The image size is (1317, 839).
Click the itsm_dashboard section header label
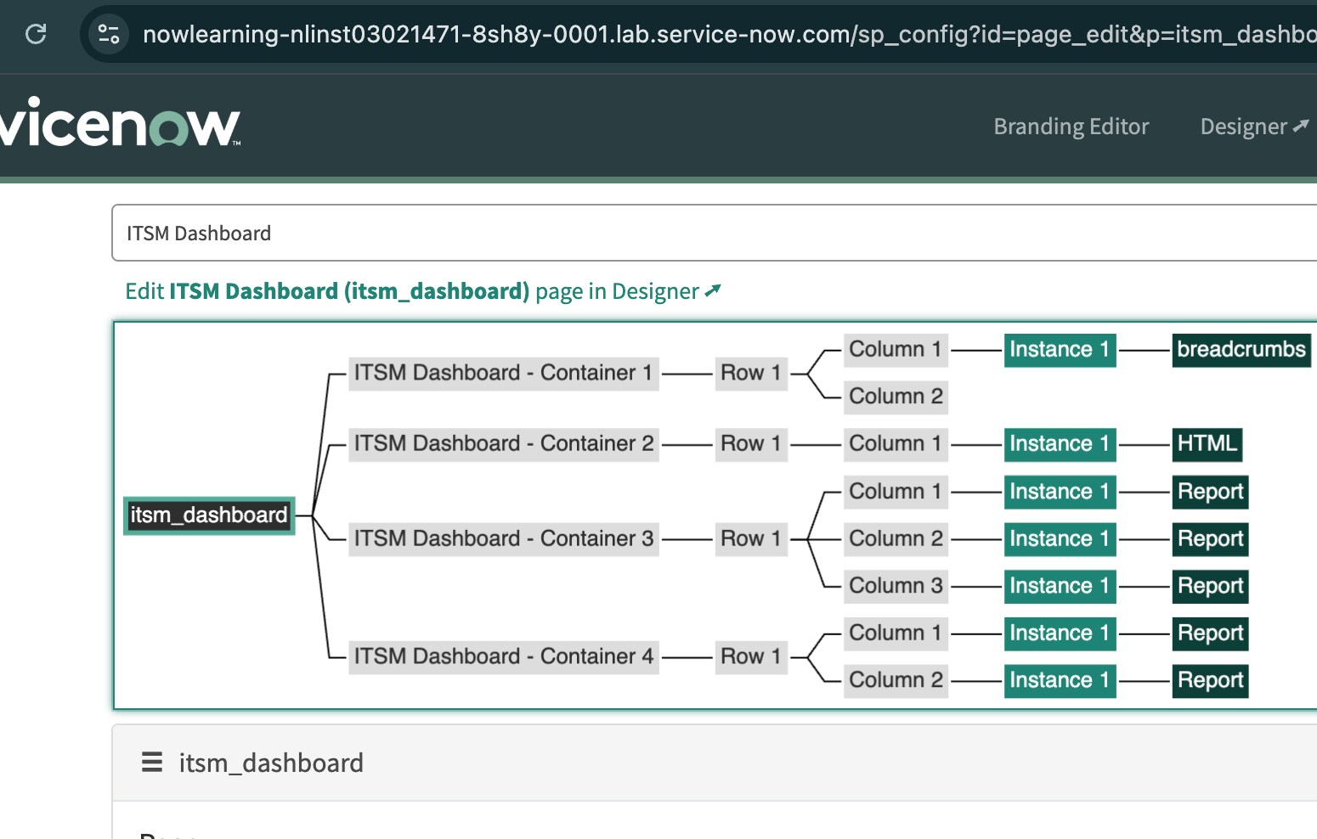[x=271, y=763]
